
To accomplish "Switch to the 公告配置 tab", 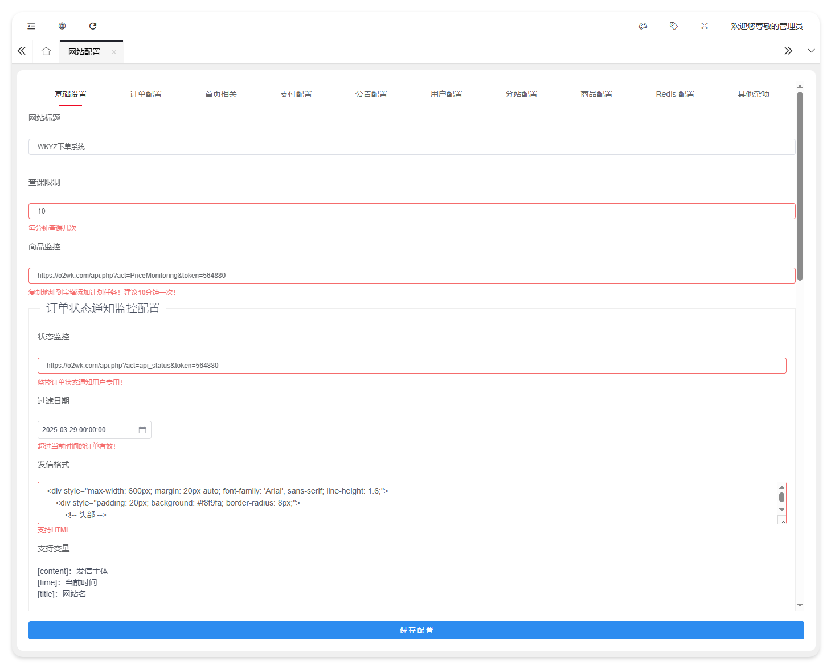I will click(371, 94).
